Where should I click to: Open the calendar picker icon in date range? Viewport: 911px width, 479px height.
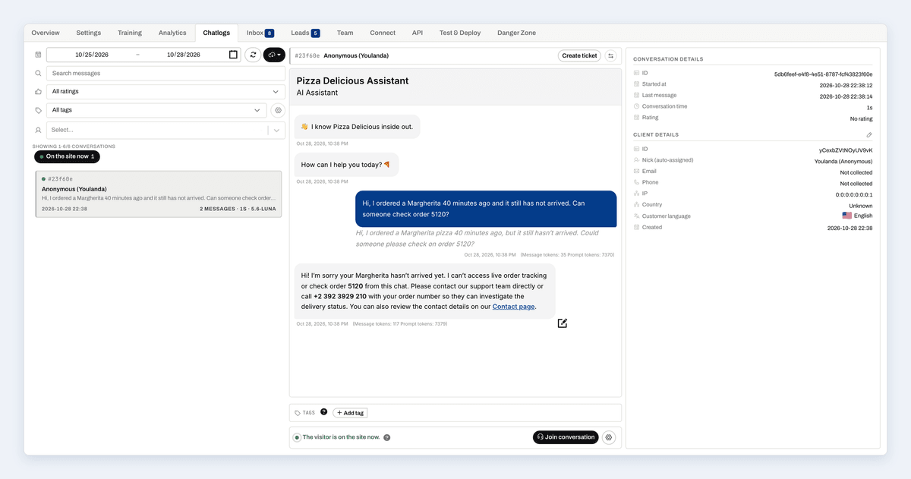pyautogui.click(x=233, y=55)
